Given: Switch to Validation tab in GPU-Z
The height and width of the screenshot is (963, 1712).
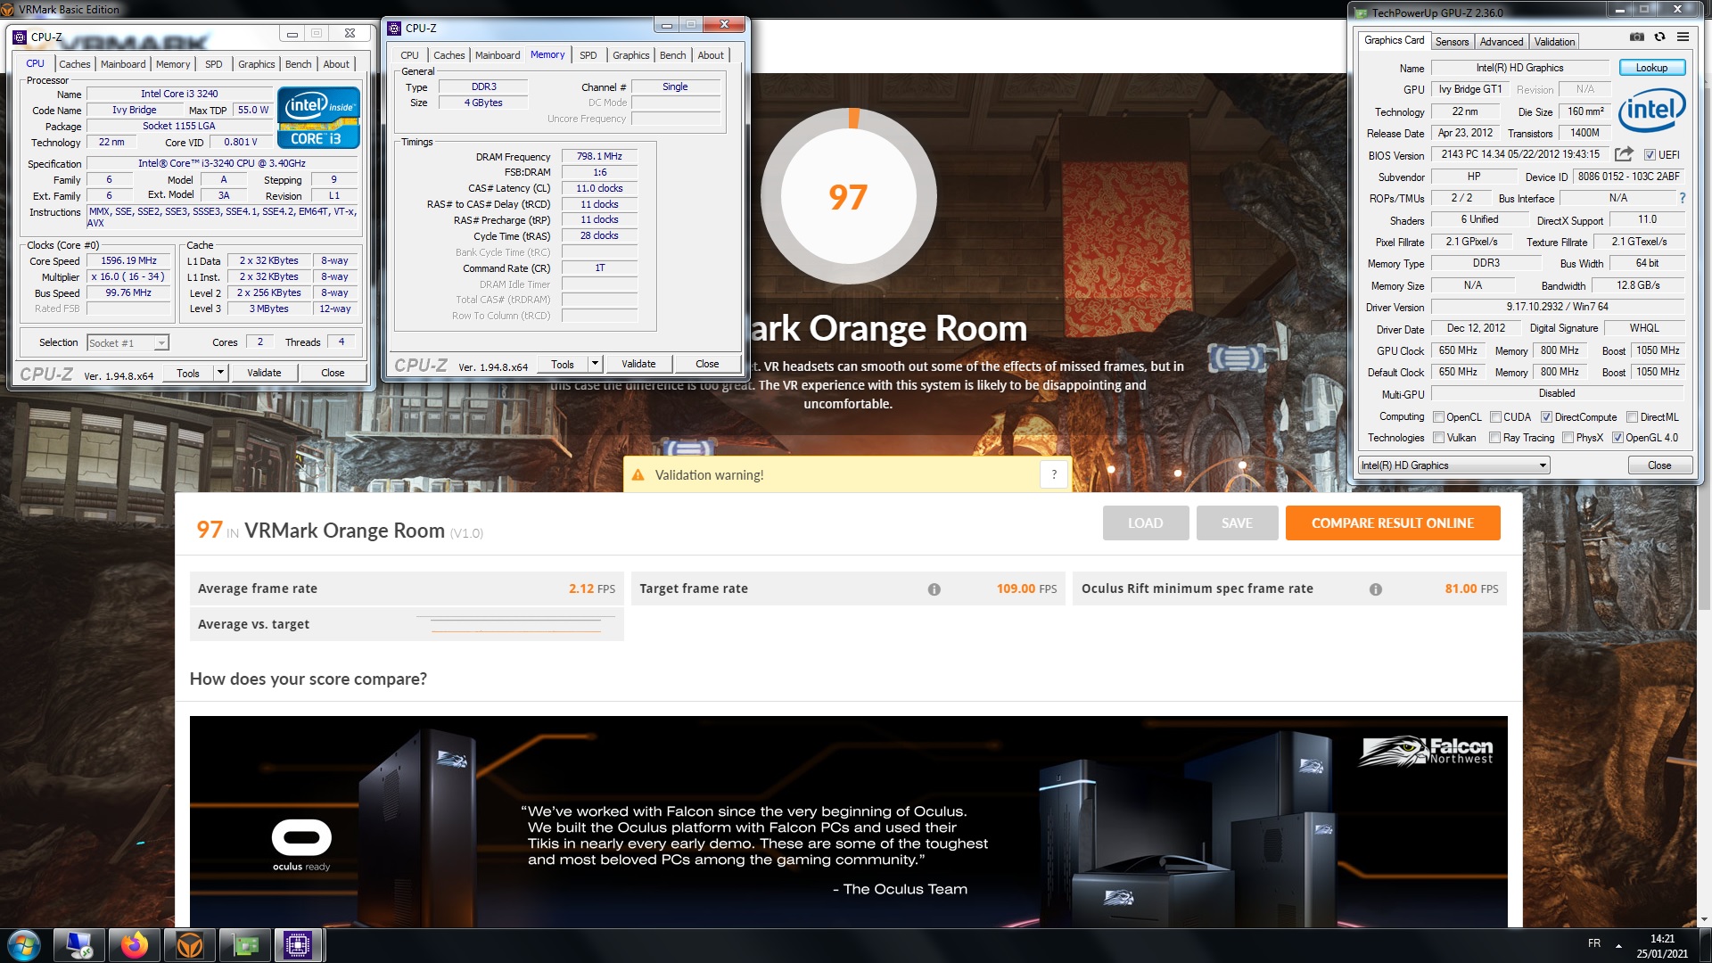Looking at the screenshot, I should click(x=1554, y=42).
